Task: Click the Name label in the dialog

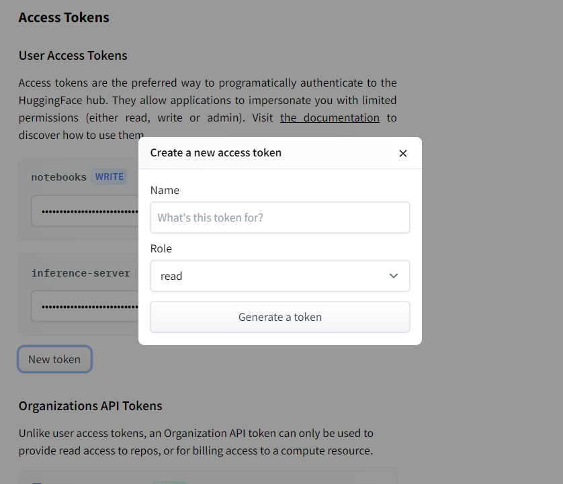Action: pyautogui.click(x=165, y=190)
